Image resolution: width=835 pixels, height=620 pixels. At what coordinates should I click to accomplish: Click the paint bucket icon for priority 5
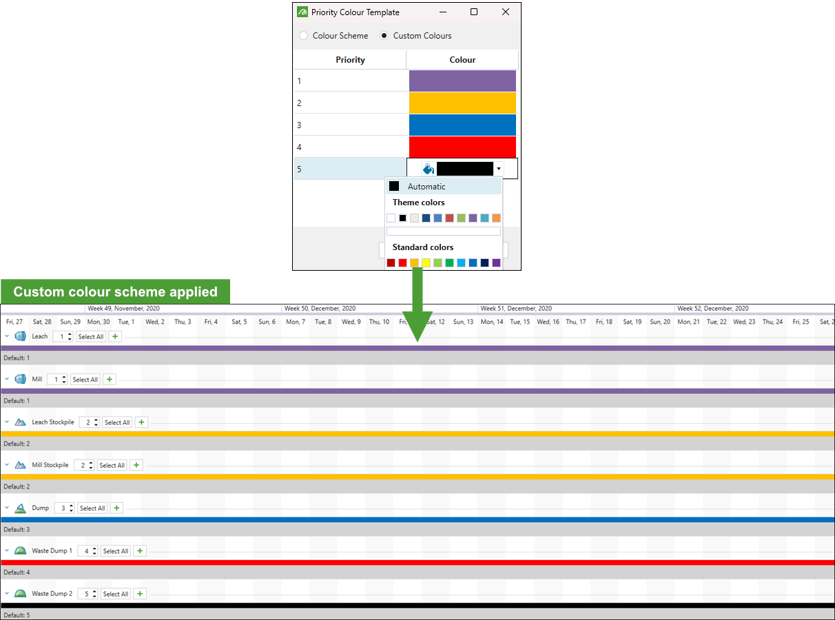[x=428, y=169]
